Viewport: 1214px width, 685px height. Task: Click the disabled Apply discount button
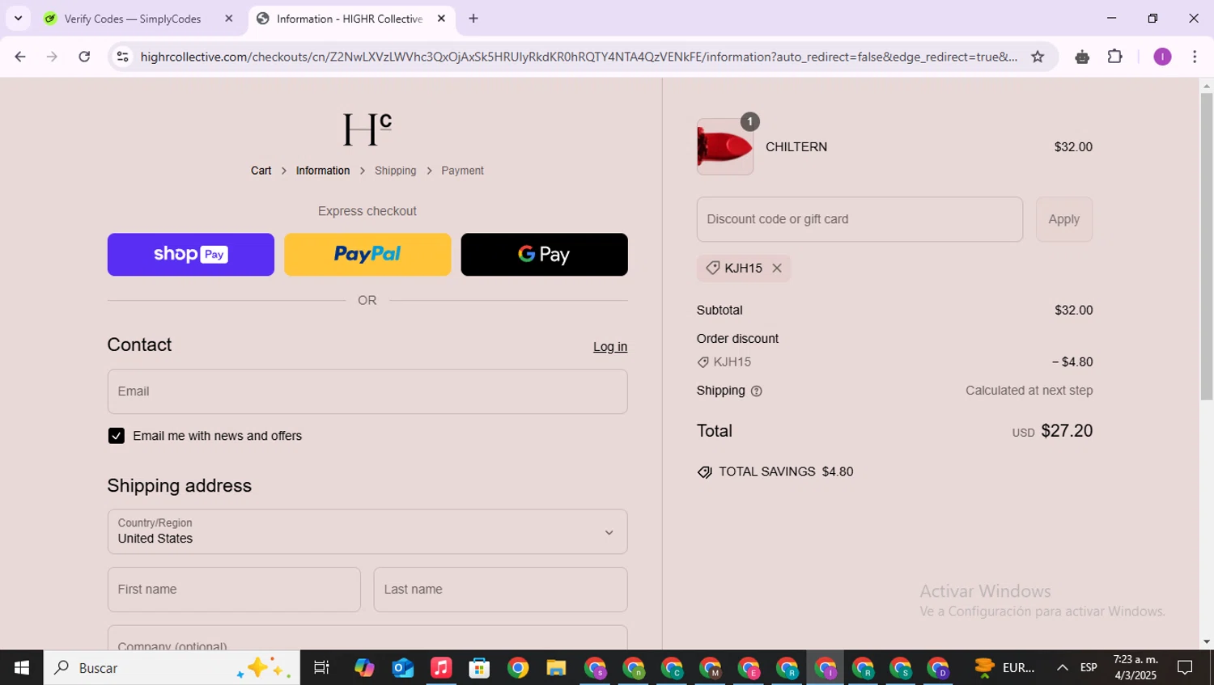tap(1064, 219)
